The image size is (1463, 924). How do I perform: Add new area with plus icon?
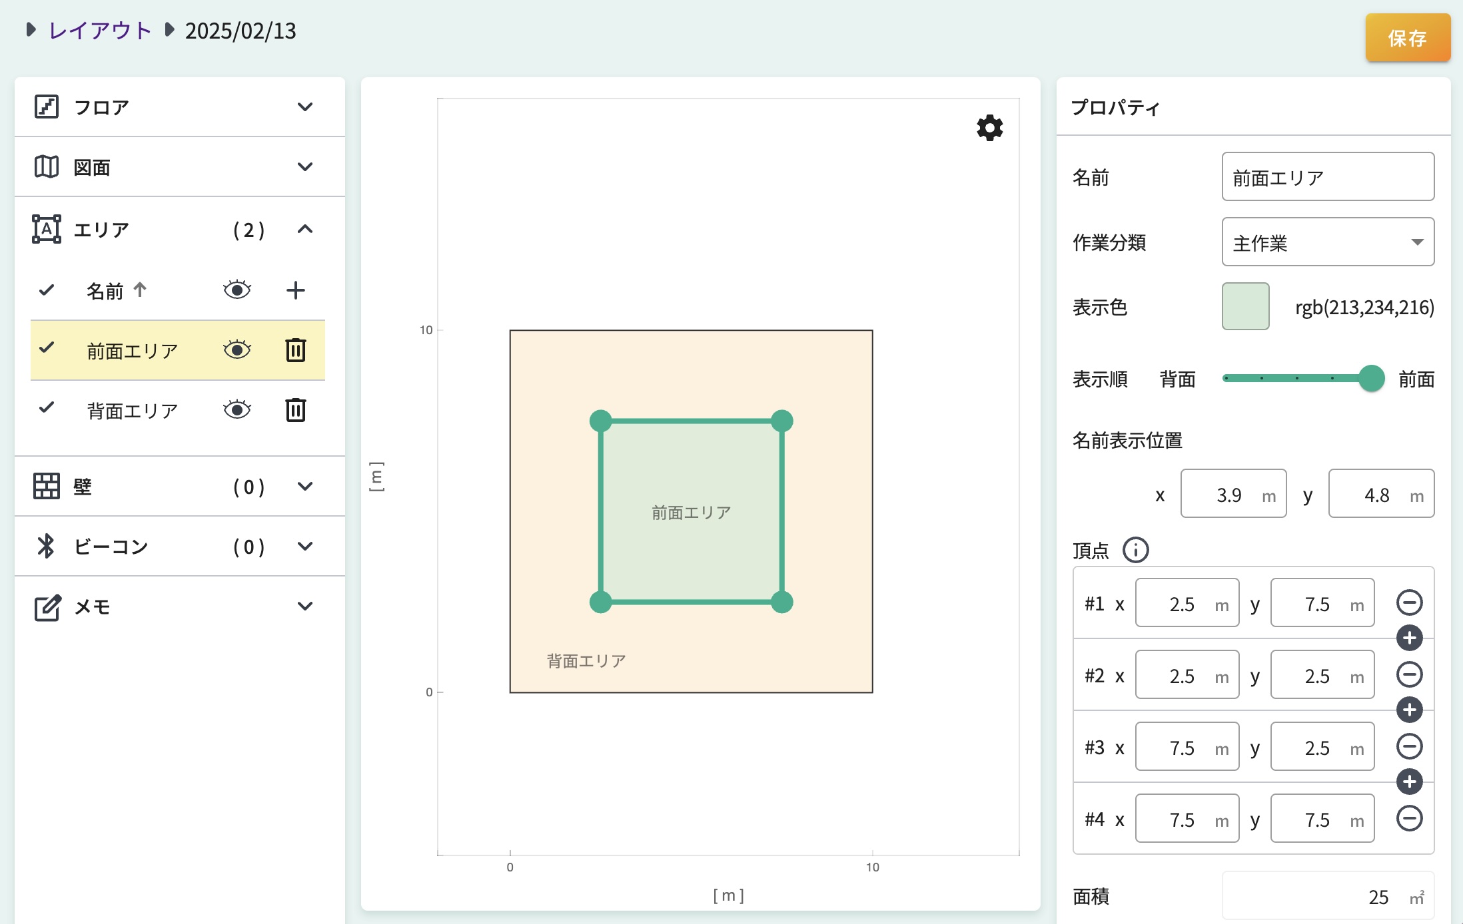coord(295,290)
